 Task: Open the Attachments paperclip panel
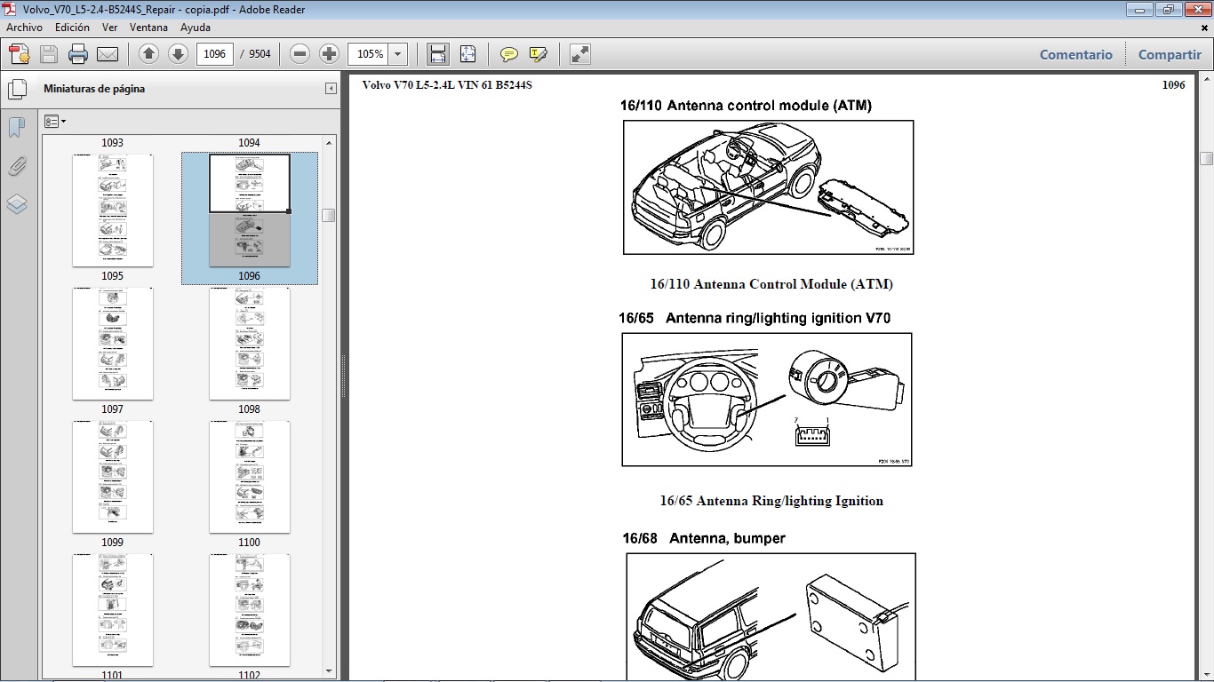click(x=17, y=166)
